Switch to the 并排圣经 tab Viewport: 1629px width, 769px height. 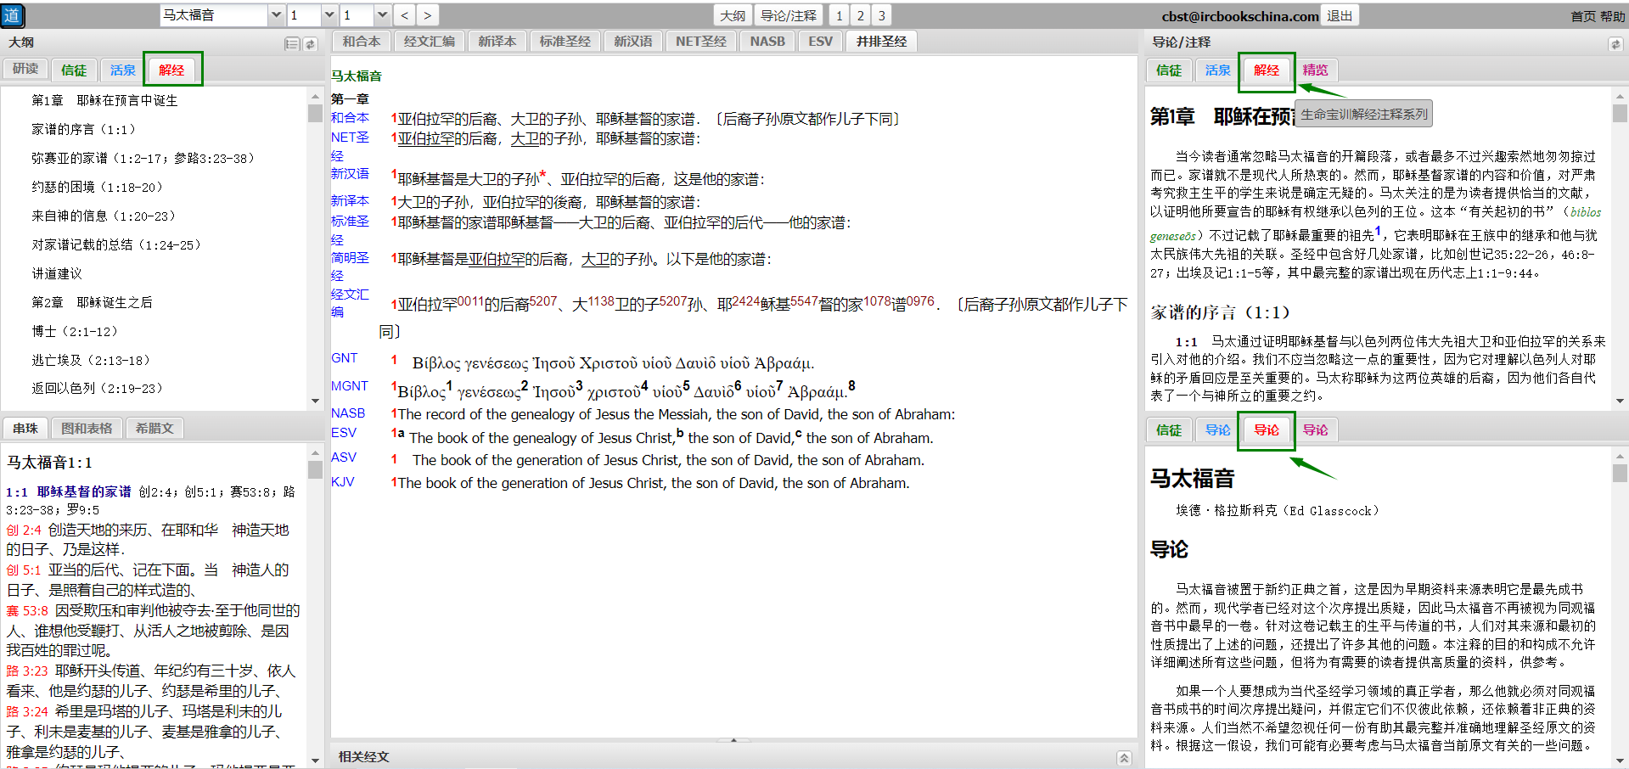(881, 42)
